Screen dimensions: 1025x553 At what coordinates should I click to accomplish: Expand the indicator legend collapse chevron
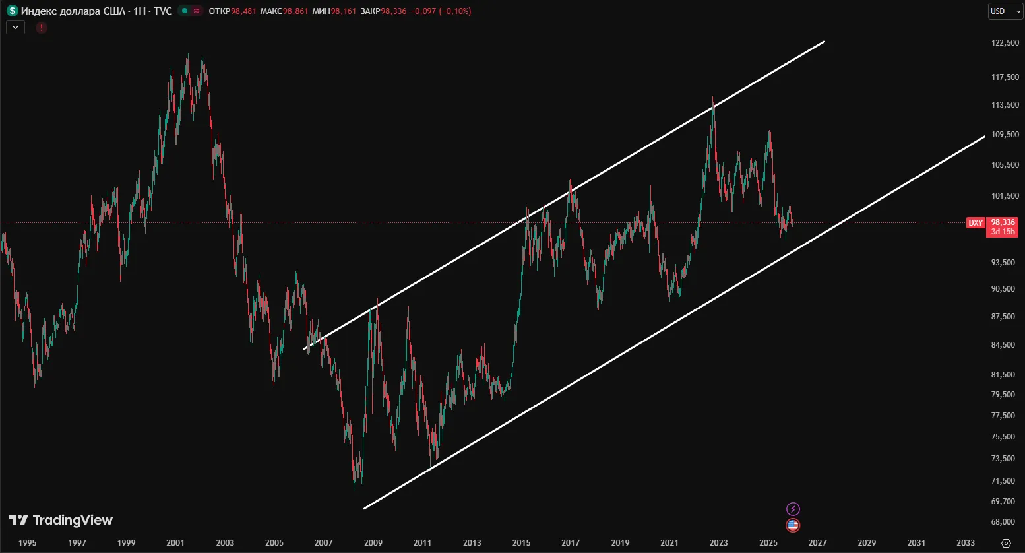point(15,28)
